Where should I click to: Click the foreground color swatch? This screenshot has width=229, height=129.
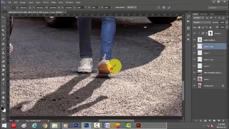(3, 109)
